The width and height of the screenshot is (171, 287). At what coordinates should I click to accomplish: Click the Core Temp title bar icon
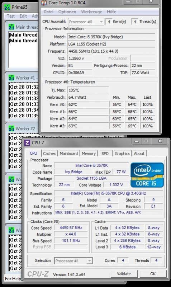(x=44, y=3)
